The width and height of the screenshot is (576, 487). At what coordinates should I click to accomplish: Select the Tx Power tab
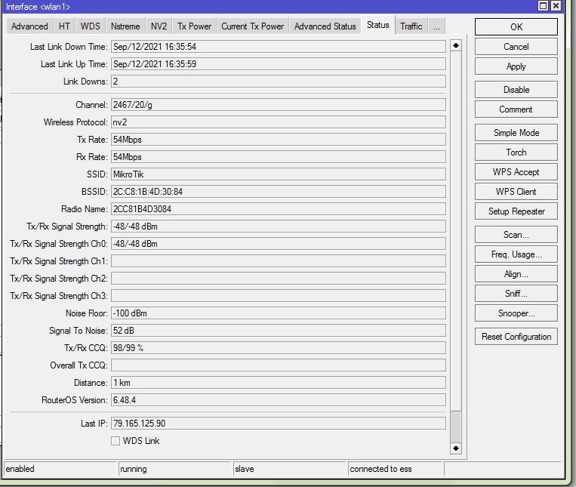(194, 26)
